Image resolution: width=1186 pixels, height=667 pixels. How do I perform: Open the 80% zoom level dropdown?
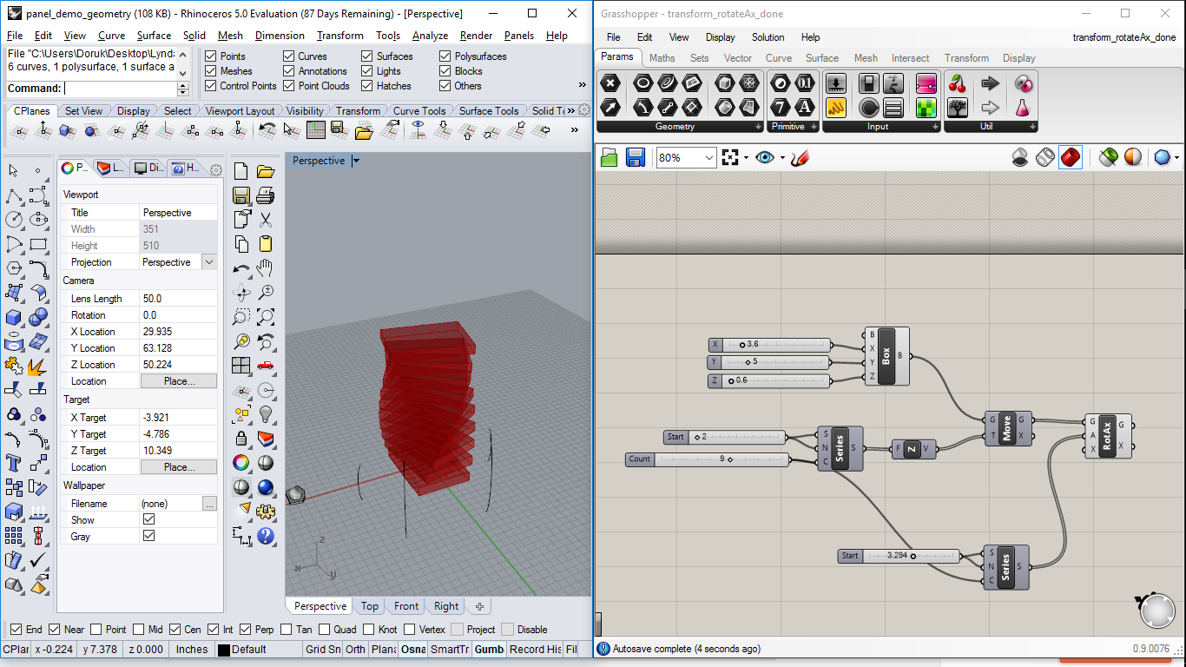click(x=709, y=158)
